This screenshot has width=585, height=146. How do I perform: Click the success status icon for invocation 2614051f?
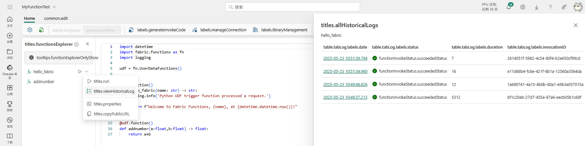click(x=374, y=58)
